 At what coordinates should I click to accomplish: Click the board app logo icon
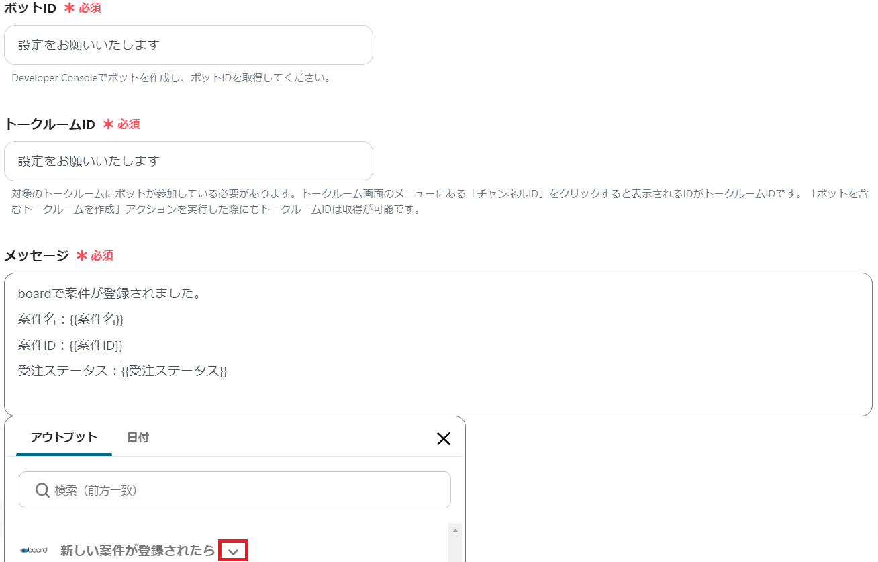pyautogui.click(x=34, y=551)
